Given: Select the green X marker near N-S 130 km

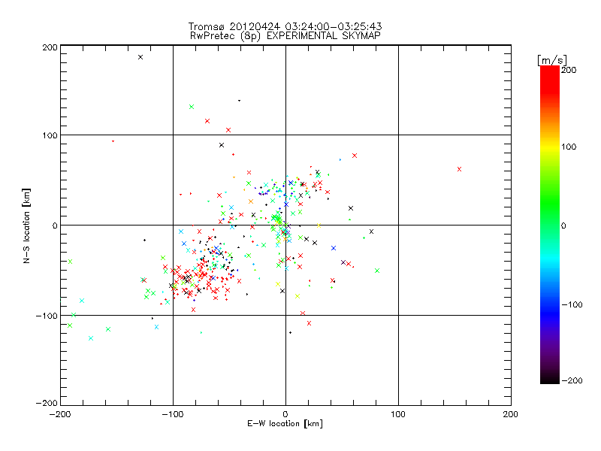Looking at the screenshot, I should tap(192, 107).
